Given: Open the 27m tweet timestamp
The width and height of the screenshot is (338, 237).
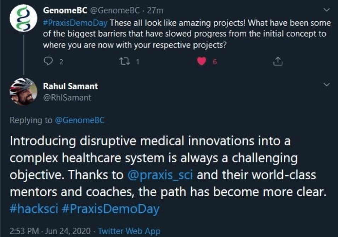Looking at the screenshot, I should (x=155, y=11).
